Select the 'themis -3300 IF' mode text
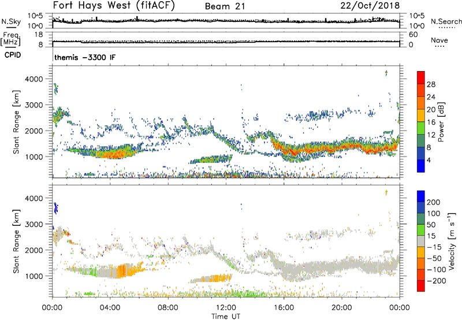This screenshot has width=462, height=320. (x=85, y=57)
